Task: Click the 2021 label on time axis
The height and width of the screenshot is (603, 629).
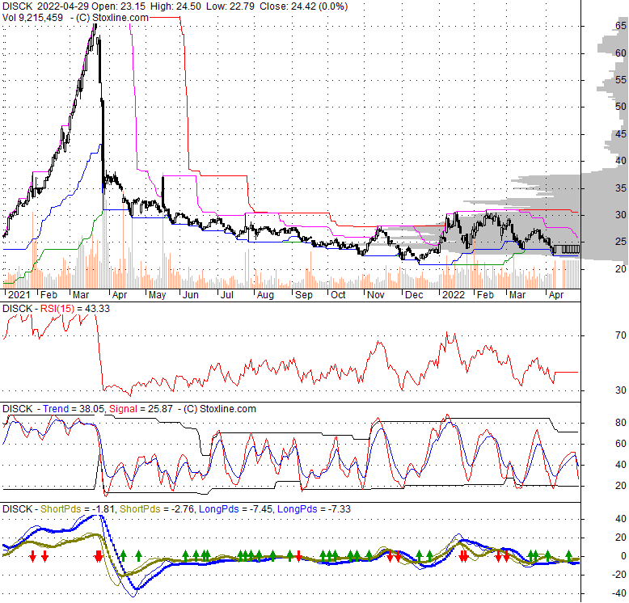Action: [x=19, y=295]
